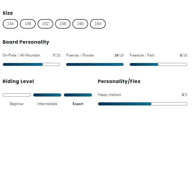Image resolution: width=192 pixels, height=192 pixels.
Task: Click the bold Expert label
Action: [78, 104]
